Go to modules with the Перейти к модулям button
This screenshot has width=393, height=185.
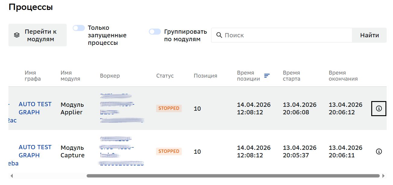point(37,35)
